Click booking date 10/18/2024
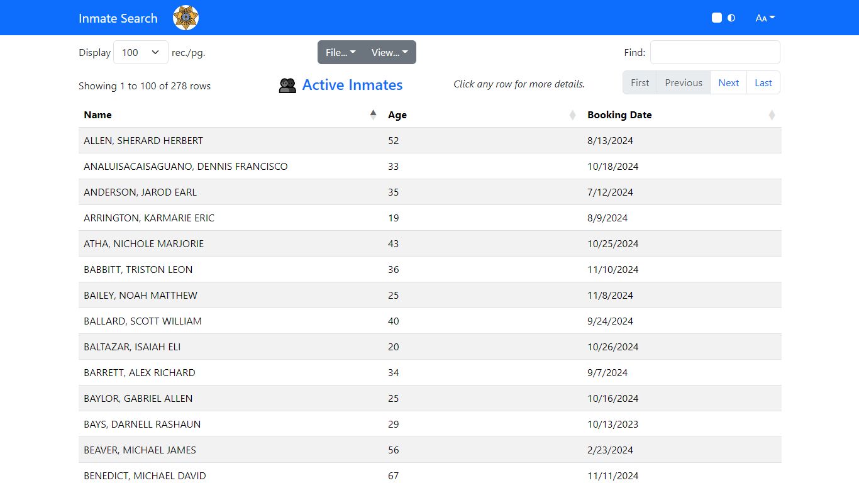 (612, 166)
